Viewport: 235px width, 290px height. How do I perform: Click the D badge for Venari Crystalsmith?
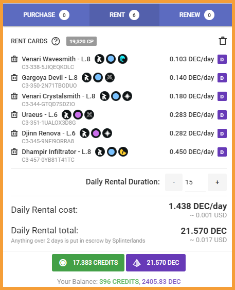(x=222, y=96)
